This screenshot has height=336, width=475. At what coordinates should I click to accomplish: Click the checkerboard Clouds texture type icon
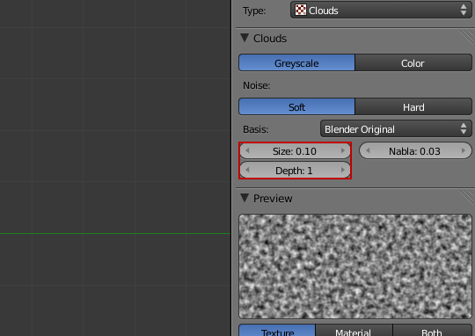tap(301, 10)
